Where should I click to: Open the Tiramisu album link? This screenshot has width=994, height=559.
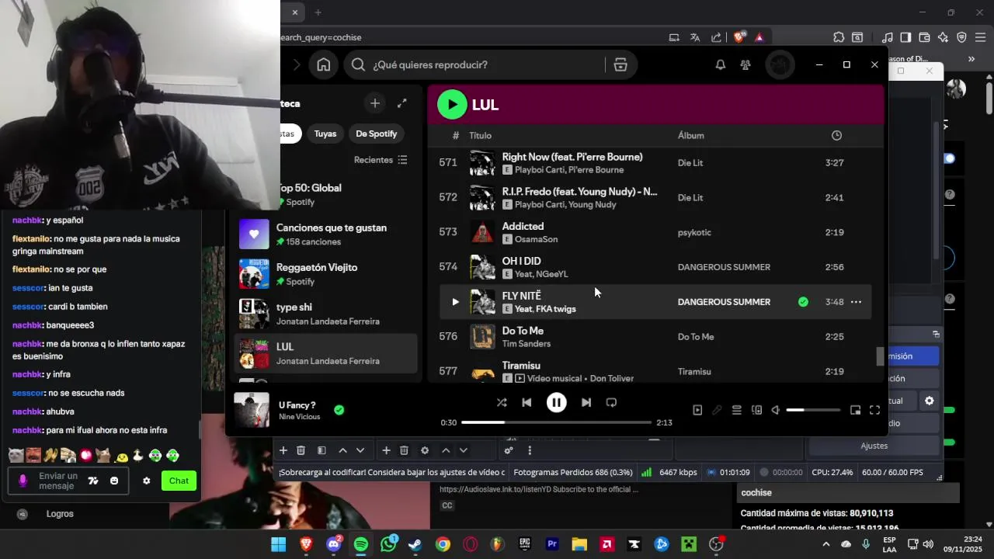tap(694, 372)
